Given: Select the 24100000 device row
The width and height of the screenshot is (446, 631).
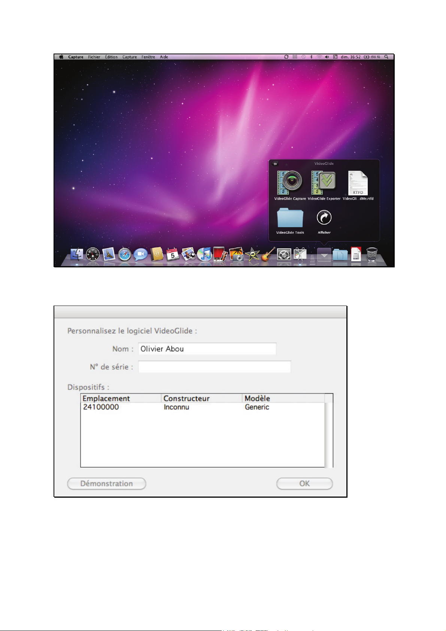Looking at the screenshot, I should tap(203, 407).
